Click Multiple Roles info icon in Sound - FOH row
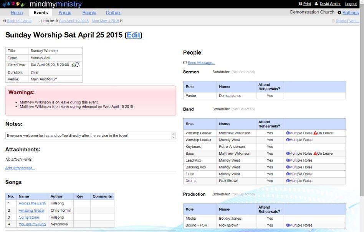 click(287, 225)
